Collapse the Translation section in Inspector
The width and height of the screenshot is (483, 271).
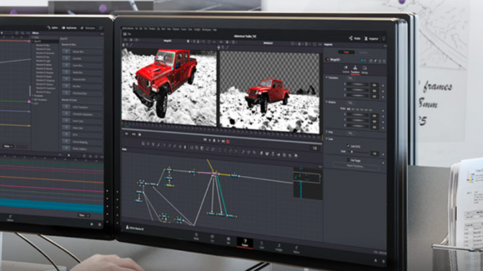327,78
